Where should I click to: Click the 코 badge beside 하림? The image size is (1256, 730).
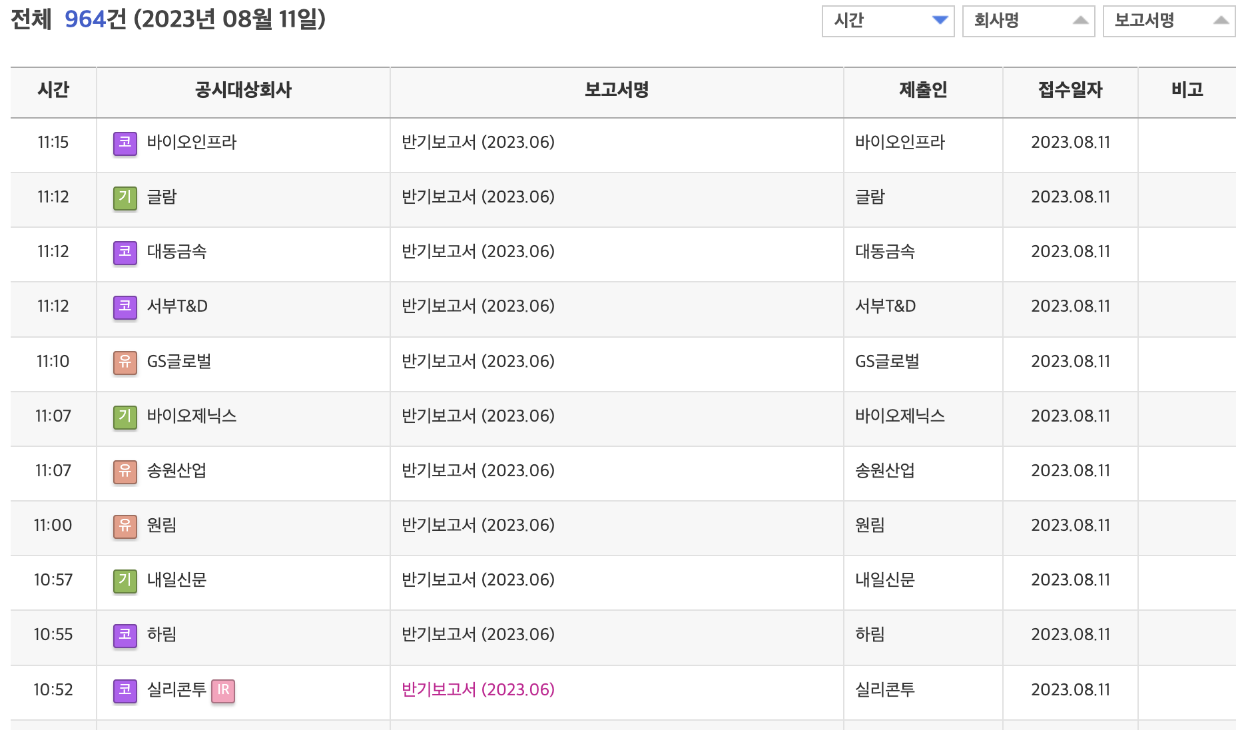[x=125, y=635]
